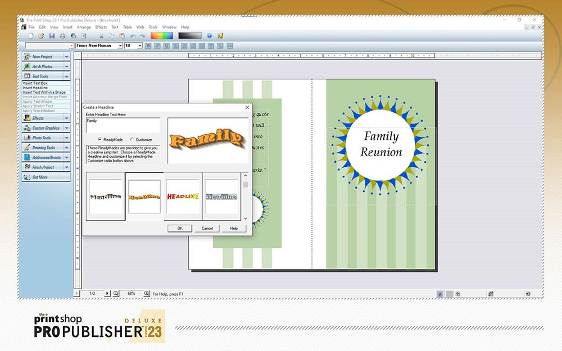The width and height of the screenshot is (562, 351).
Task: Click the Print Preview toolbar icon
Action: [x=84, y=36]
